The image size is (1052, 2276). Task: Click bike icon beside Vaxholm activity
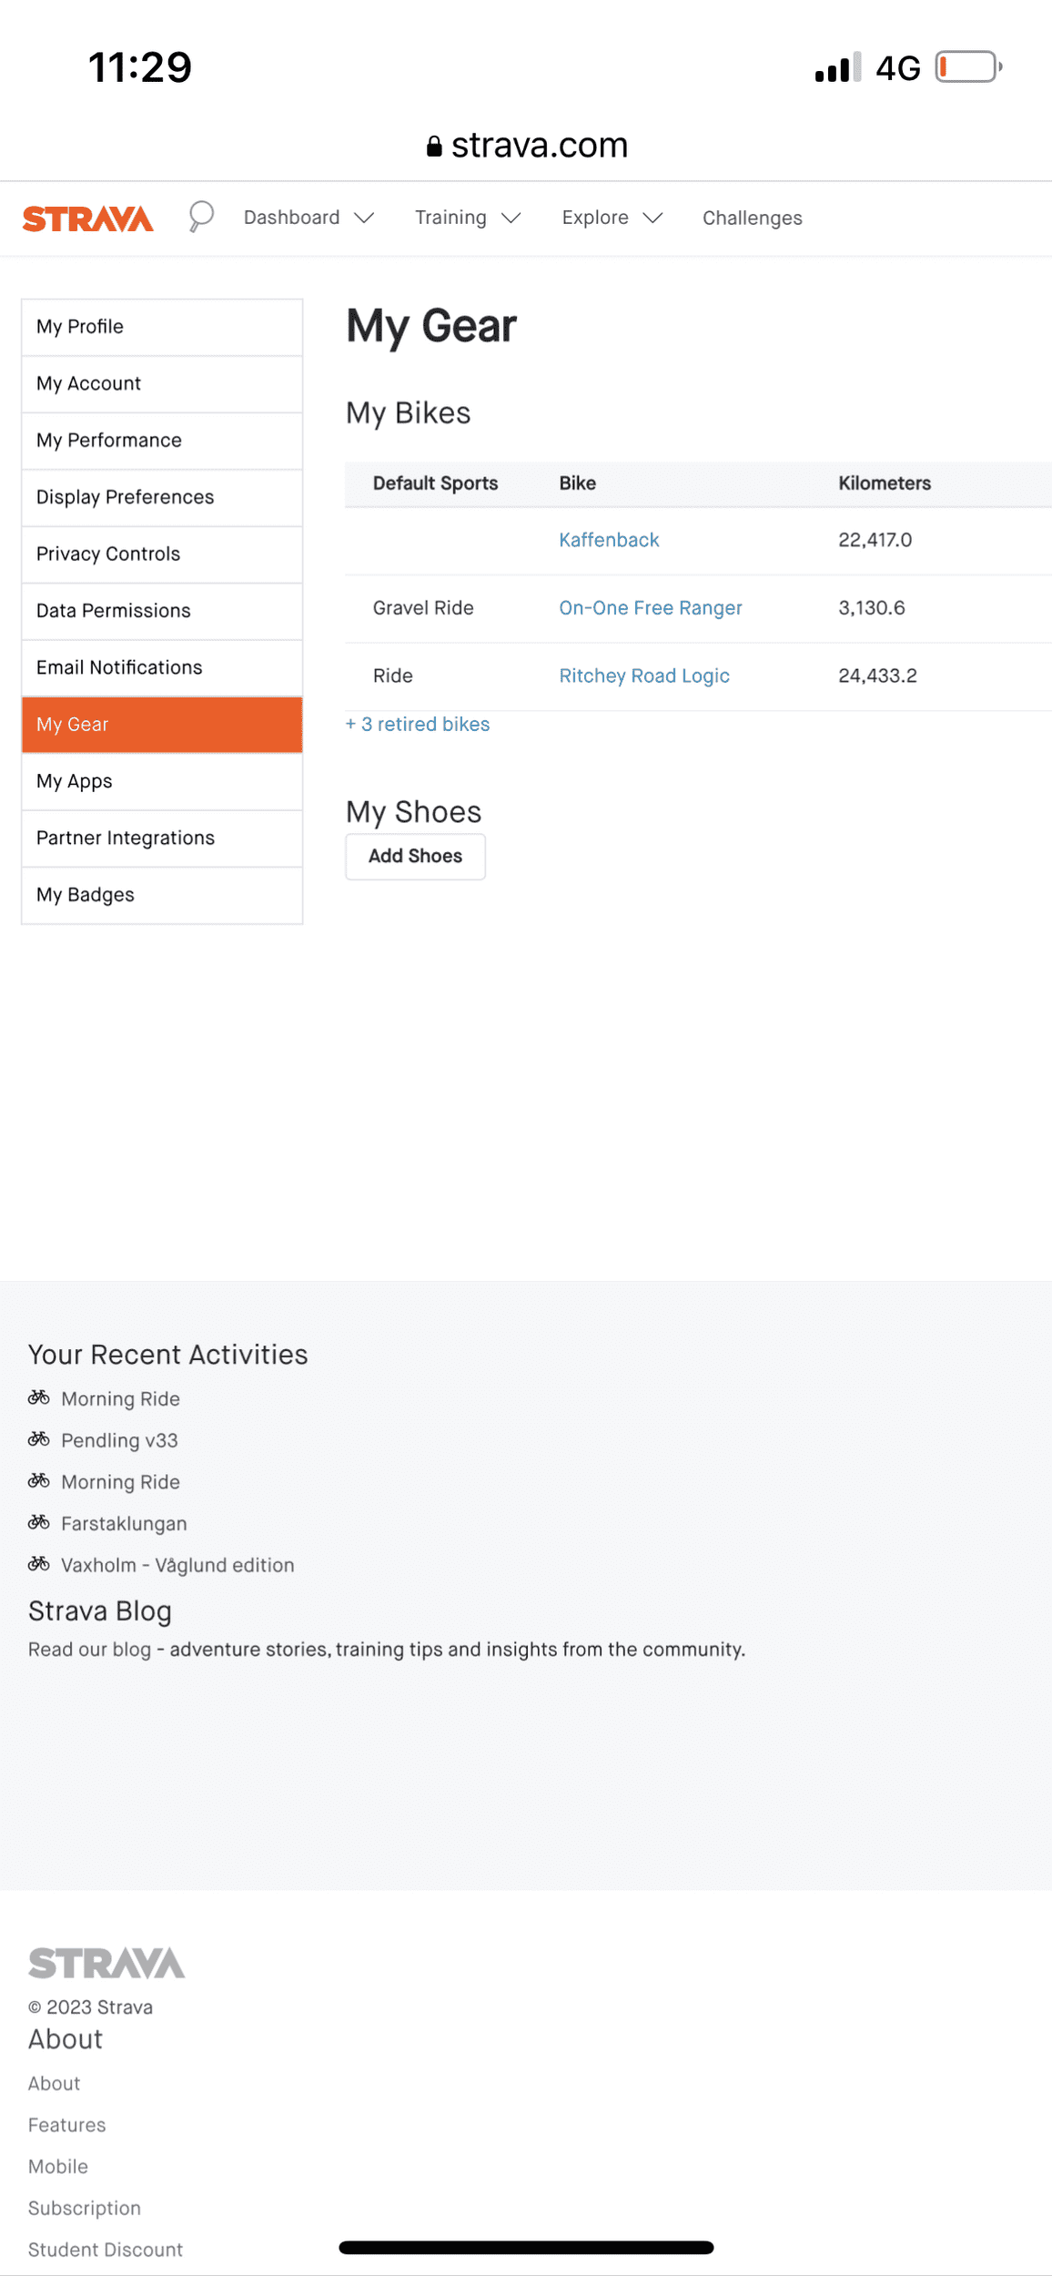coord(38,1564)
